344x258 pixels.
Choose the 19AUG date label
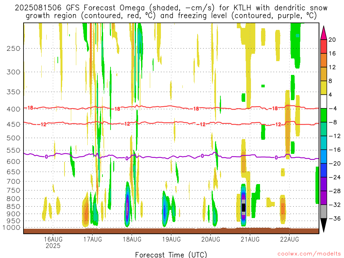[x=171, y=239]
